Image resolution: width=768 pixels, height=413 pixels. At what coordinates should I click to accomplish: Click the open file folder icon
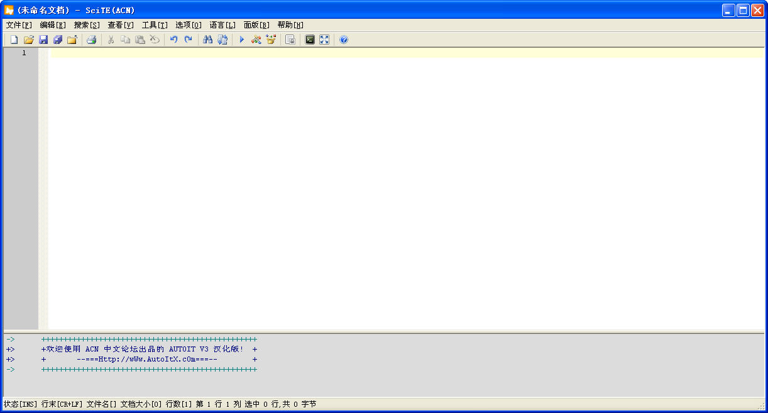tap(28, 40)
